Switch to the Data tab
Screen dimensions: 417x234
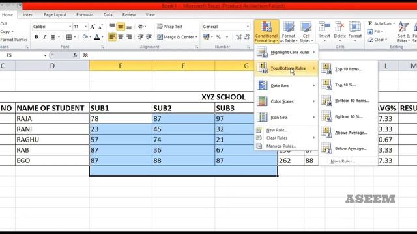108,14
